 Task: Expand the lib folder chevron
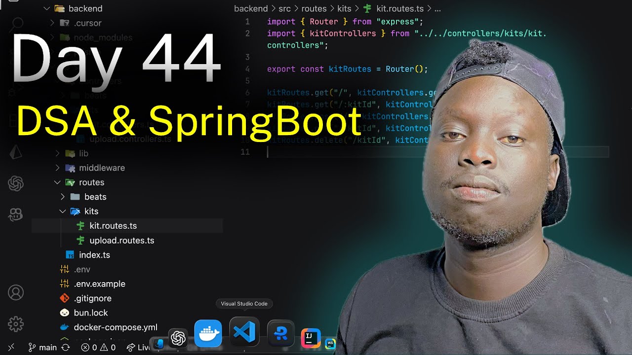pos(57,153)
